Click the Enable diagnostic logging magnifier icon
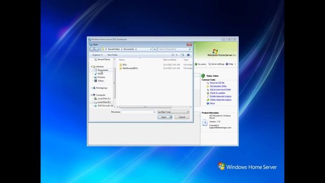The height and width of the screenshot is (183, 325). point(208,97)
